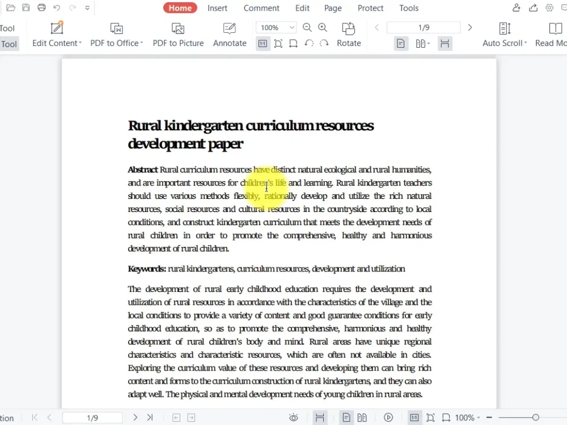
Task: Decrease zoom with the minus button
Action: click(x=489, y=418)
